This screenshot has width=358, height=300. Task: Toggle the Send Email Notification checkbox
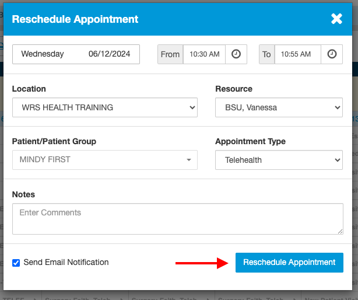(16, 263)
